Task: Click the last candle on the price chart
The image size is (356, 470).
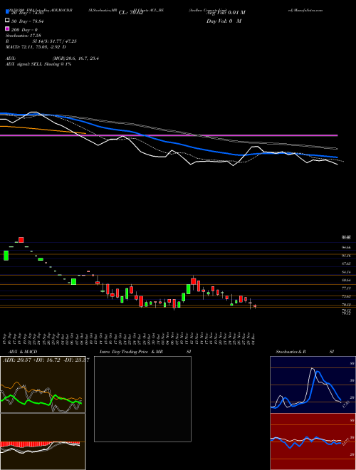Action: click(x=255, y=306)
